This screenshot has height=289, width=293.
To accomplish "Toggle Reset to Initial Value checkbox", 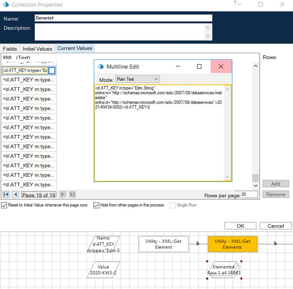I will click(4, 205).
